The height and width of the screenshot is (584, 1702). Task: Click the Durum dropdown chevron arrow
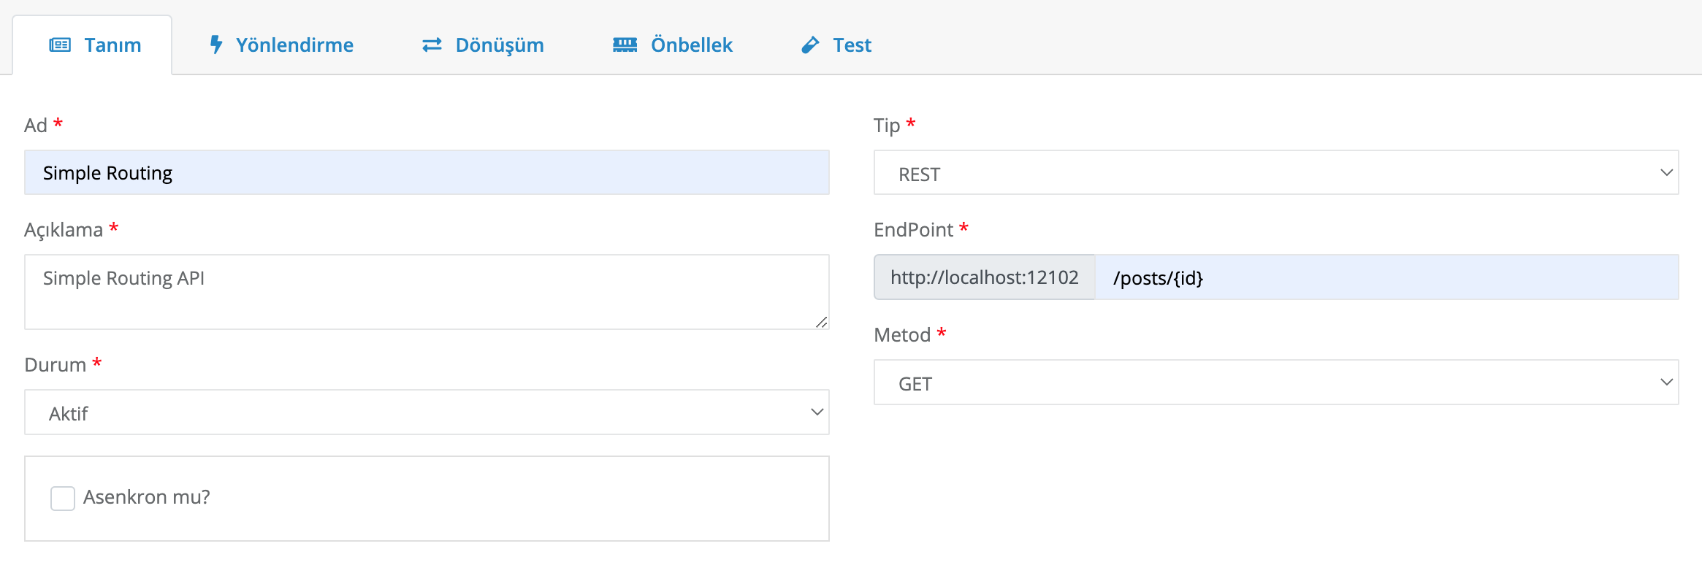pyautogui.click(x=817, y=412)
